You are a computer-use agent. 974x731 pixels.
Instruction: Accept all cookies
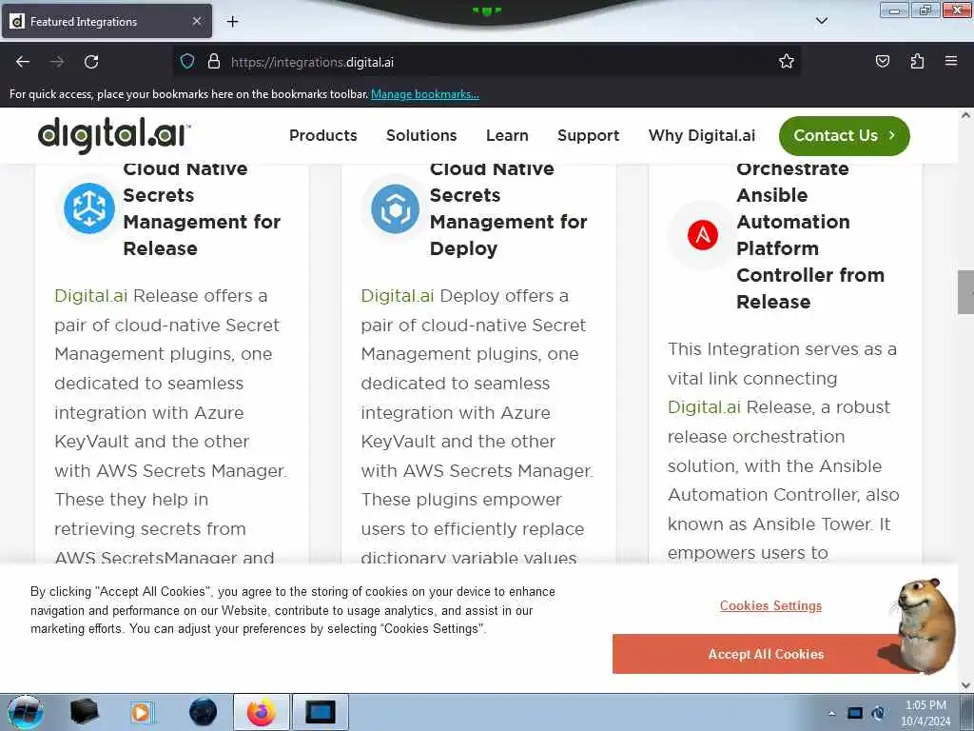[766, 654]
